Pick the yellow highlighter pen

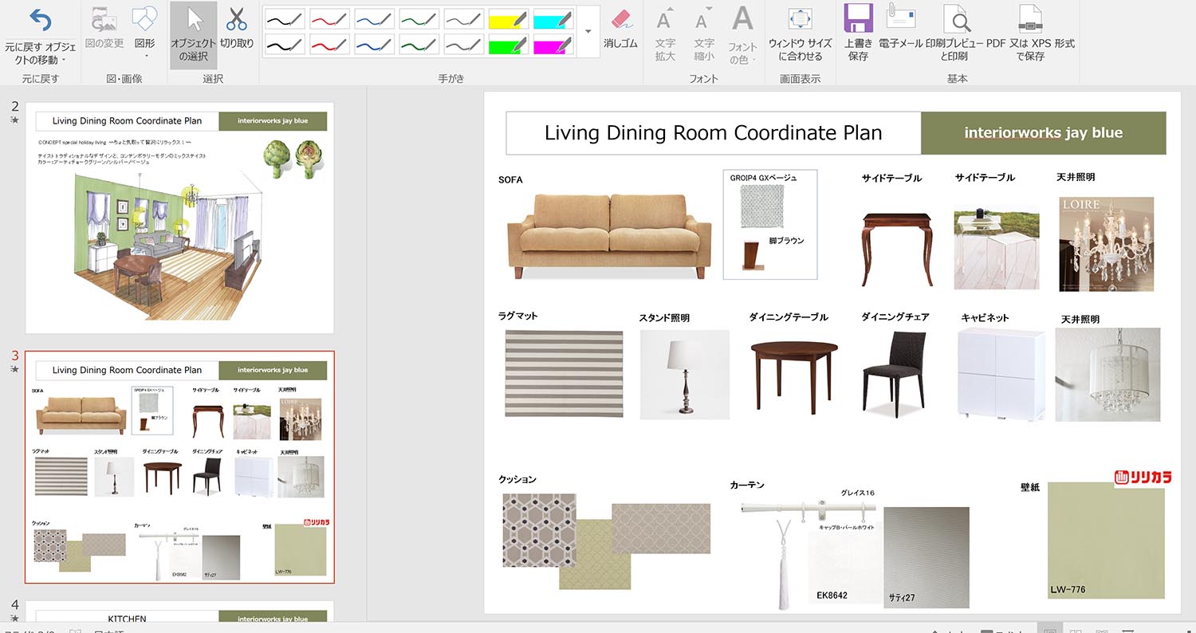point(509,18)
